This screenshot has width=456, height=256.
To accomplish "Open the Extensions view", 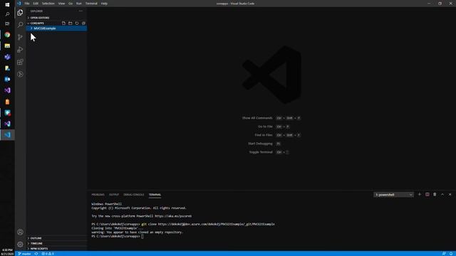I will 20,62.
